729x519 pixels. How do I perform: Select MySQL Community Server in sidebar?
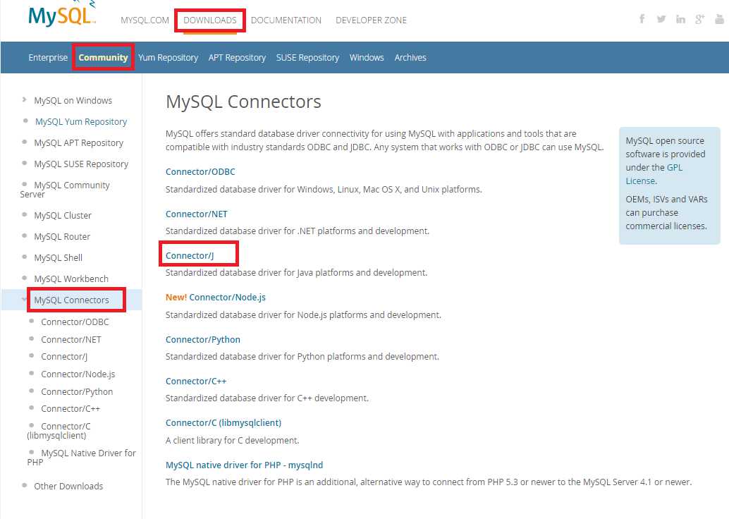pos(65,190)
